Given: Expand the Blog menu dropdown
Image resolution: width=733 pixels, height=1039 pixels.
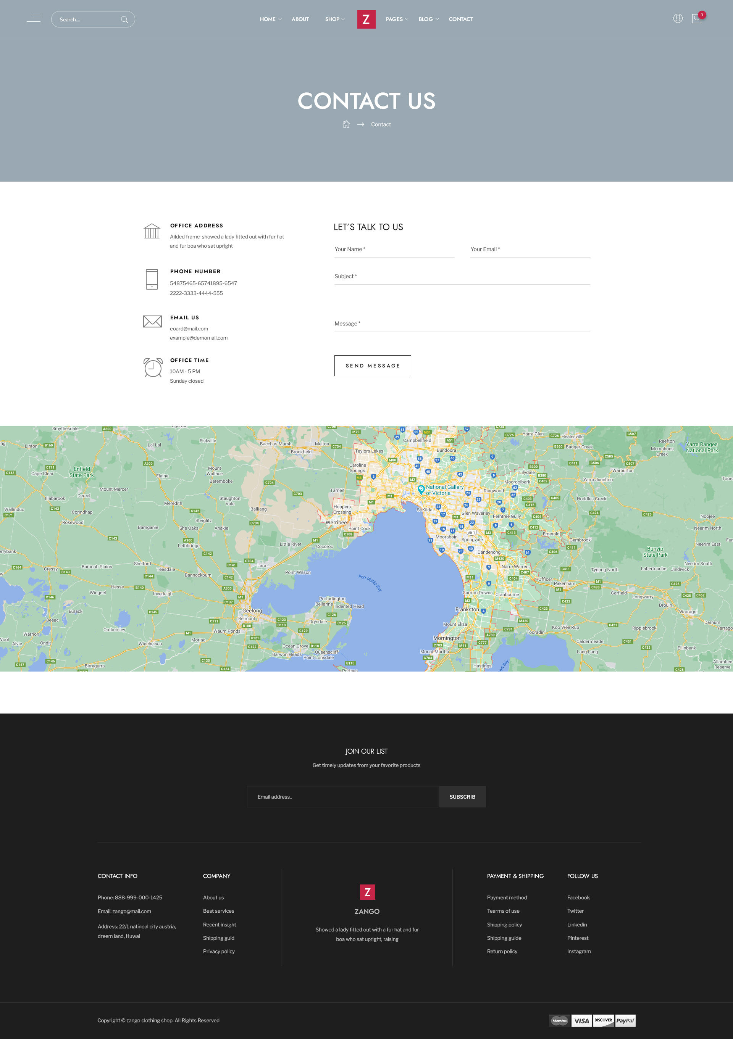Looking at the screenshot, I should 428,19.
